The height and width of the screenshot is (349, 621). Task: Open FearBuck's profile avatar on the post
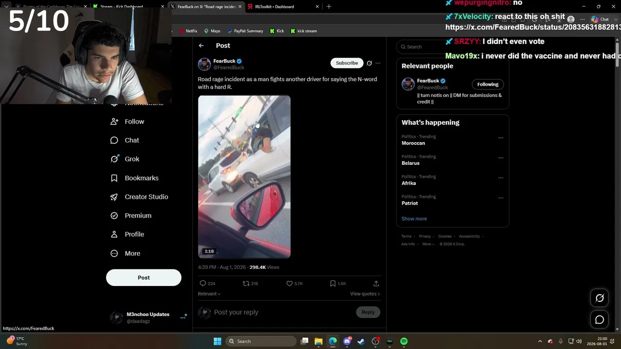[x=204, y=64]
